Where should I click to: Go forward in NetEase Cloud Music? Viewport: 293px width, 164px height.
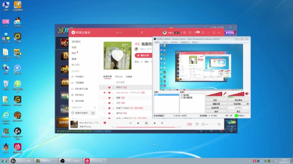click(110, 32)
